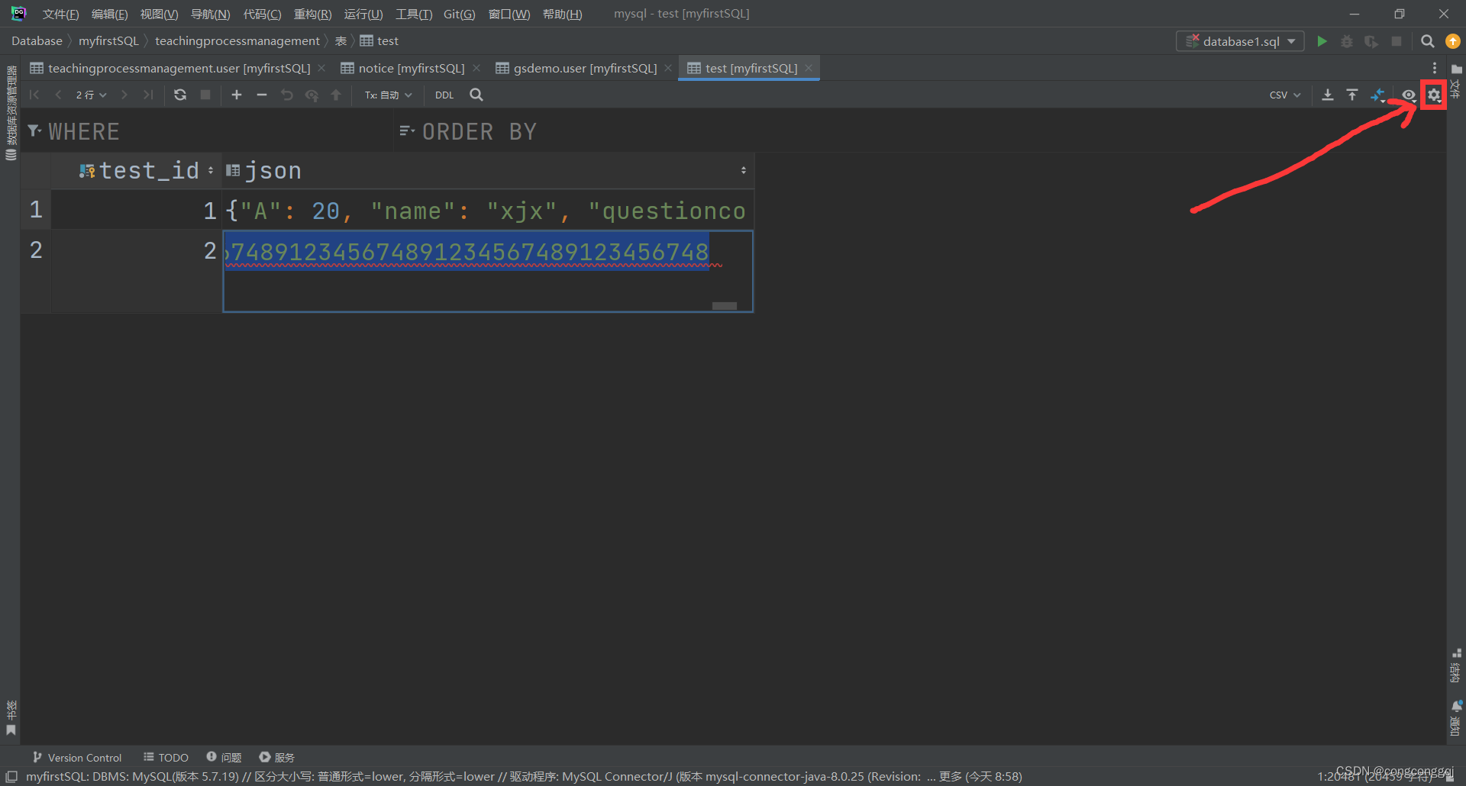Click teachingprocessmanagement breadcrumb
1466x786 pixels.
click(237, 40)
